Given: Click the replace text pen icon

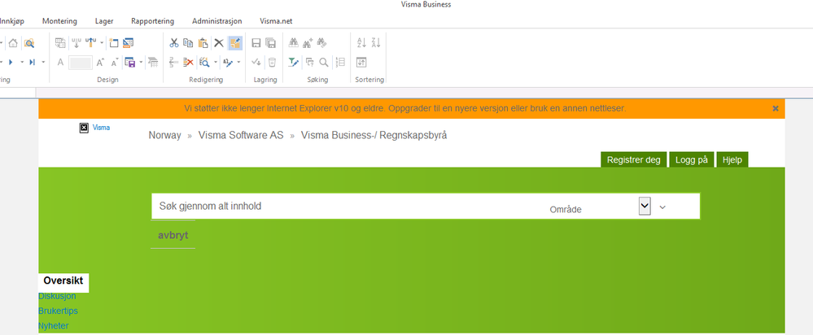Looking at the screenshot, I should click(x=228, y=62).
